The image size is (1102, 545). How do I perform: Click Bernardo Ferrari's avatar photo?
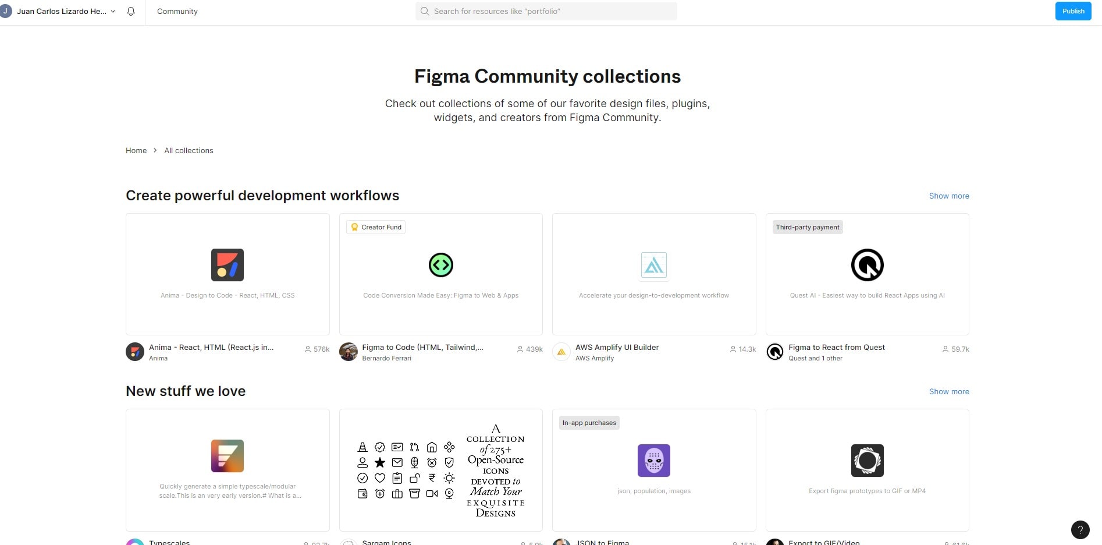pos(349,352)
